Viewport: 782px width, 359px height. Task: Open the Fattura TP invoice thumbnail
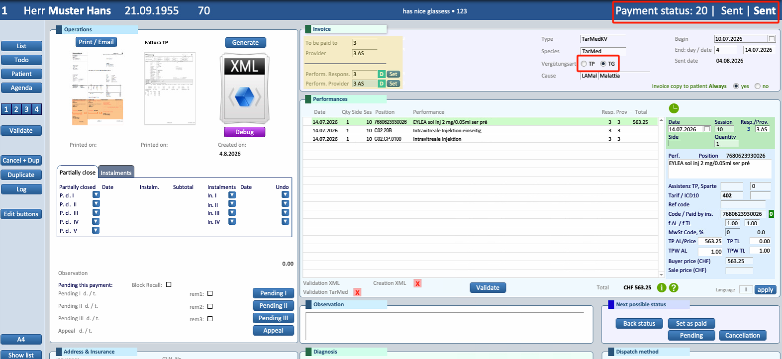point(170,89)
